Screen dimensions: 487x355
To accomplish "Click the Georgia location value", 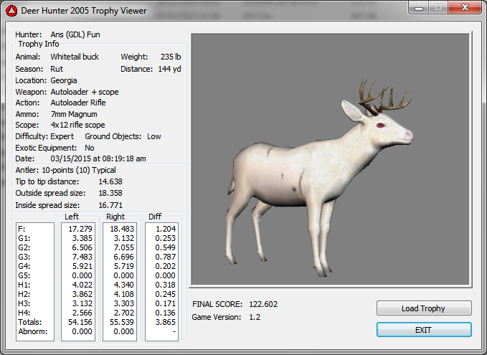I will click(63, 80).
